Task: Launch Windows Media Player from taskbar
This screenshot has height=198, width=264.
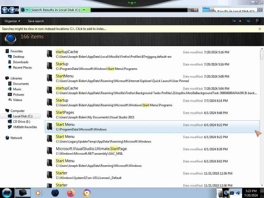Action: [x=38, y=193]
